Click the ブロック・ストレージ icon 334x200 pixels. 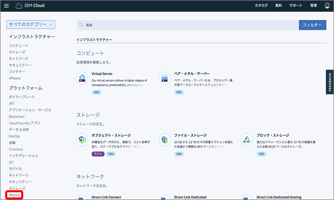(247, 140)
